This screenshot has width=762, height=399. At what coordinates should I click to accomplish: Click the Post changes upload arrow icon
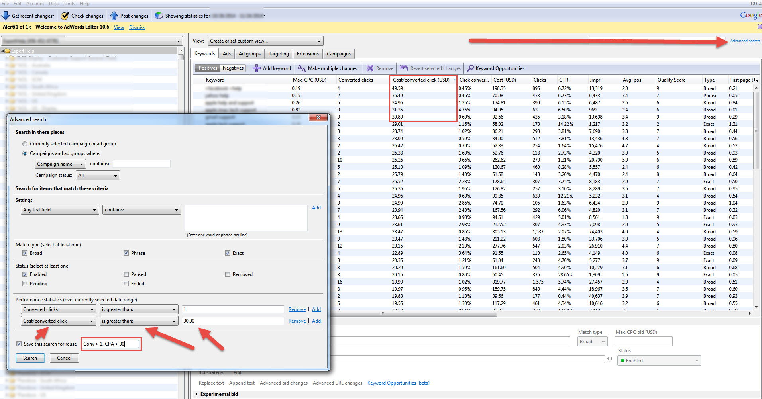coord(114,16)
